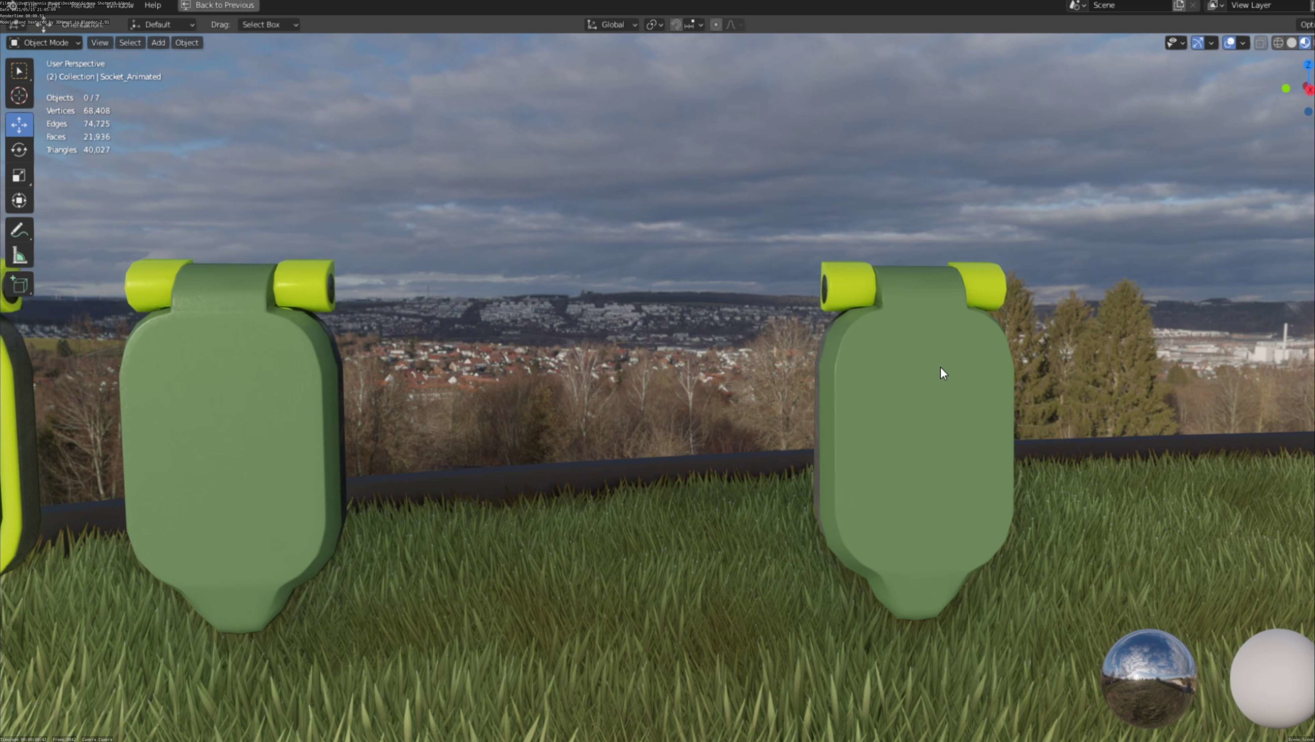Switch to Wireframe viewport shading
Screen dimensions: 1315x742
click(1278, 43)
